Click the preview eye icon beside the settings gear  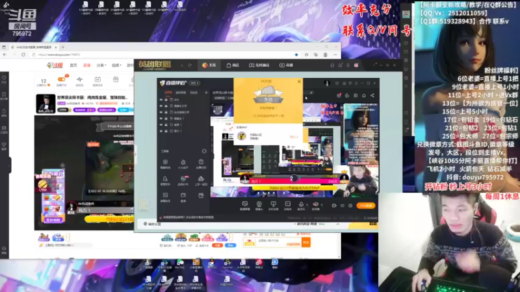(x=343, y=206)
